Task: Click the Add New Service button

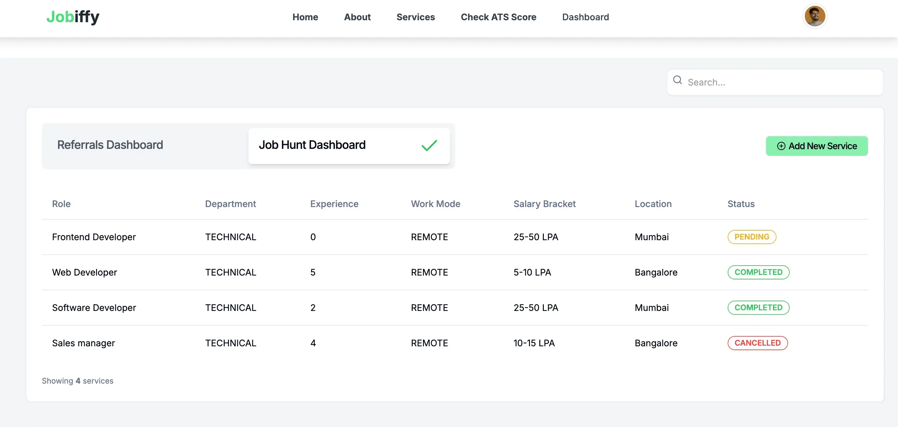Action: 817,146
